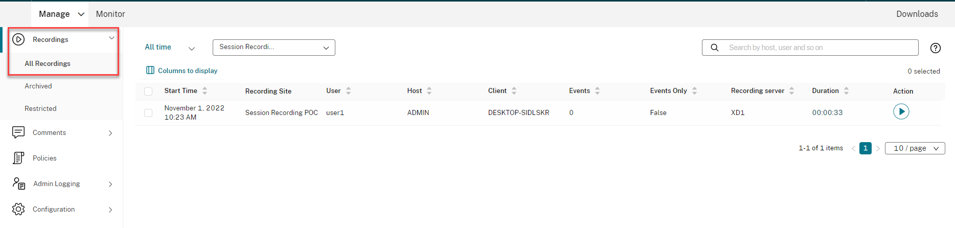955x228 pixels.
Task: Open the Archived recordings list
Action: coord(38,86)
